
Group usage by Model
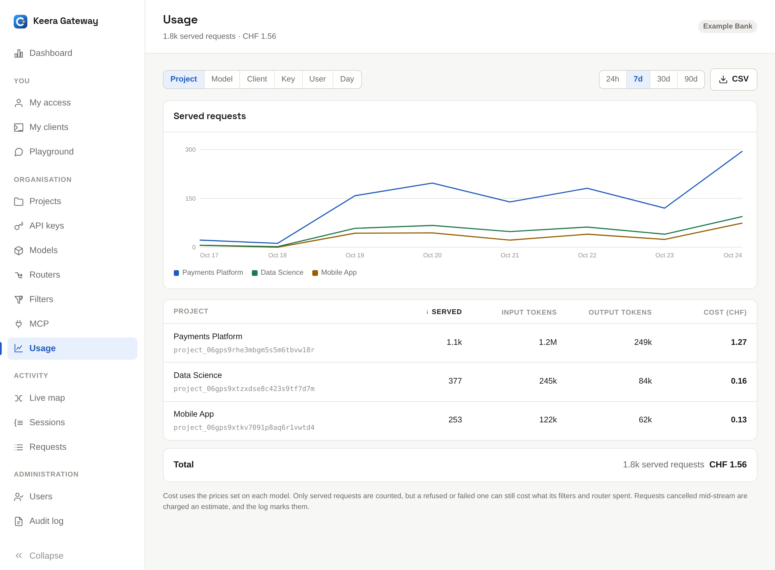[x=222, y=79]
